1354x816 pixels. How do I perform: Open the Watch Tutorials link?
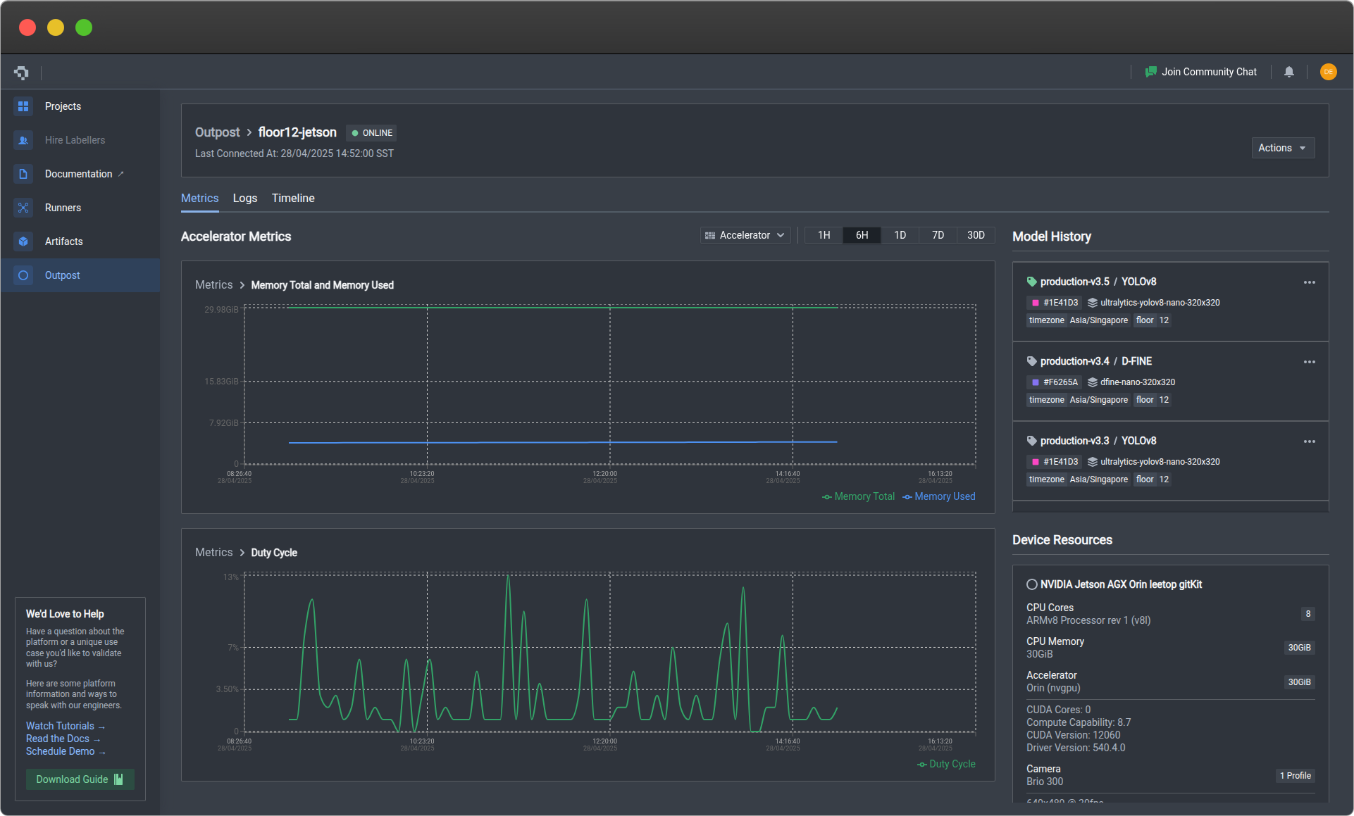(65, 726)
